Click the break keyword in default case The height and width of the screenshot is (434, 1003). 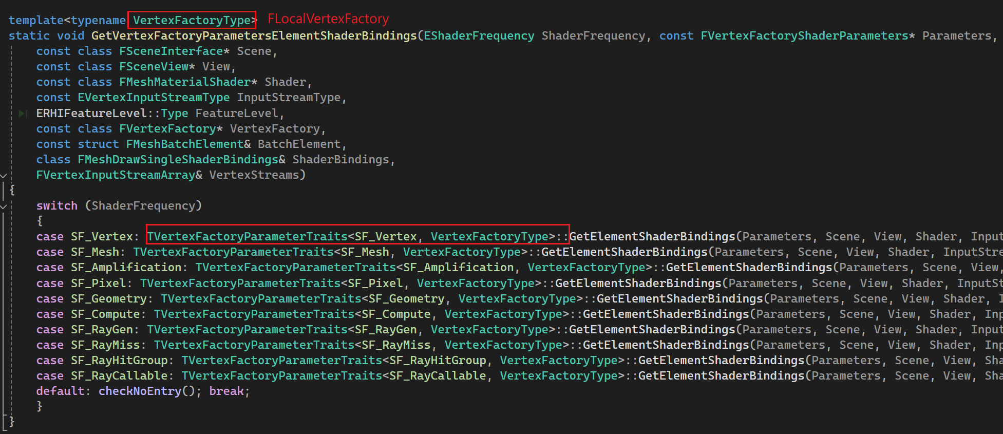226,391
